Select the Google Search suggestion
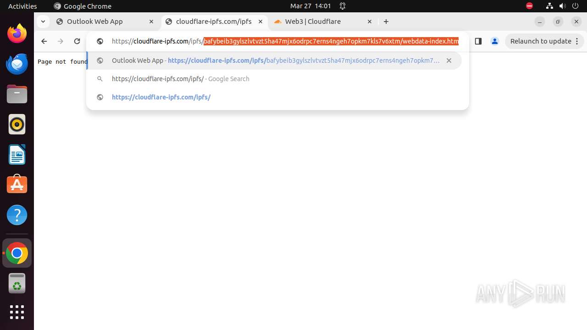The height and width of the screenshot is (330, 587). 274,79
